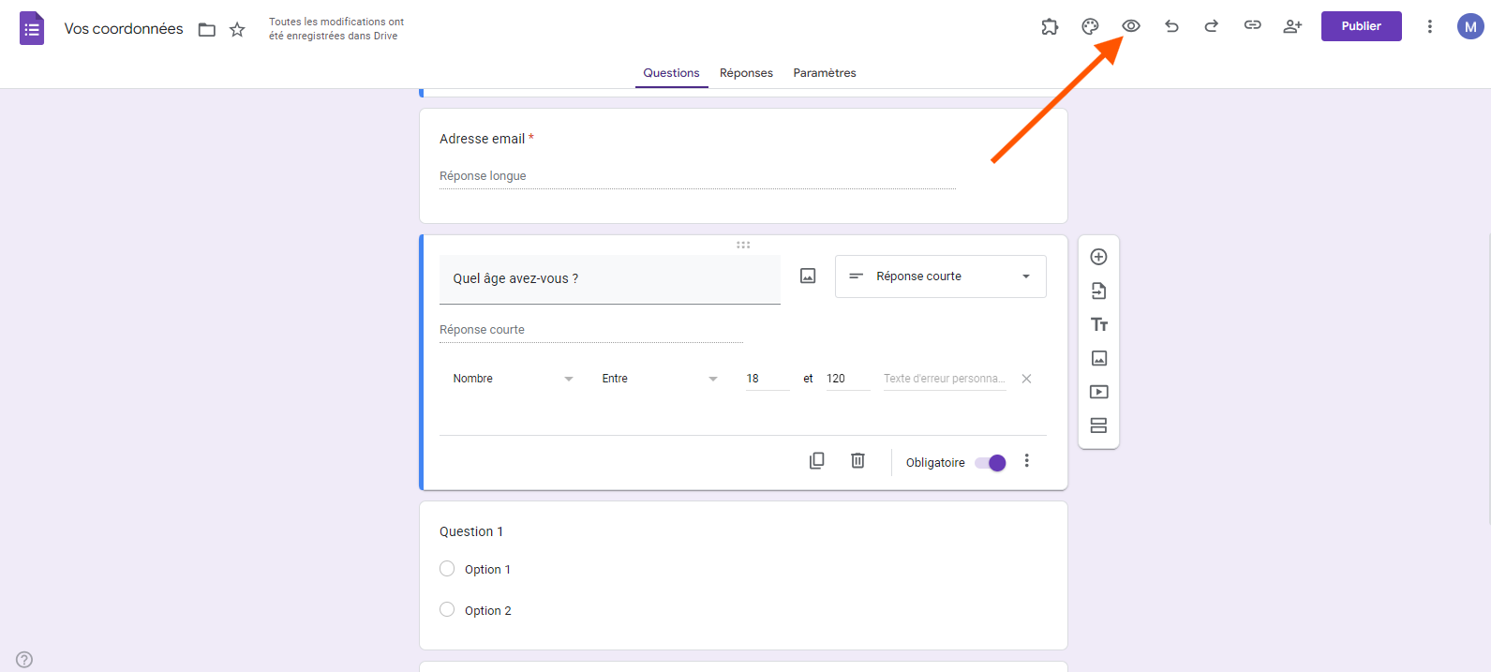Import questions from another form
1491x672 pixels.
(1099, 291)
